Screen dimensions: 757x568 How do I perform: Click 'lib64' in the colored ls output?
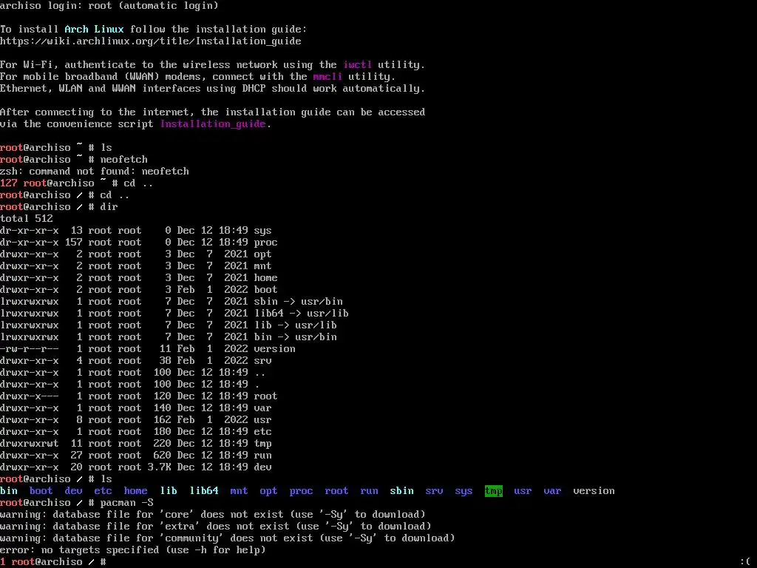[x=204, y=491]
